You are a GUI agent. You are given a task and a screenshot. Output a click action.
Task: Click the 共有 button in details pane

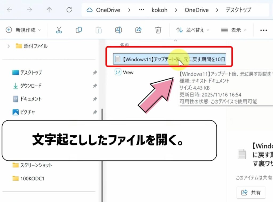tap(251, 192)
